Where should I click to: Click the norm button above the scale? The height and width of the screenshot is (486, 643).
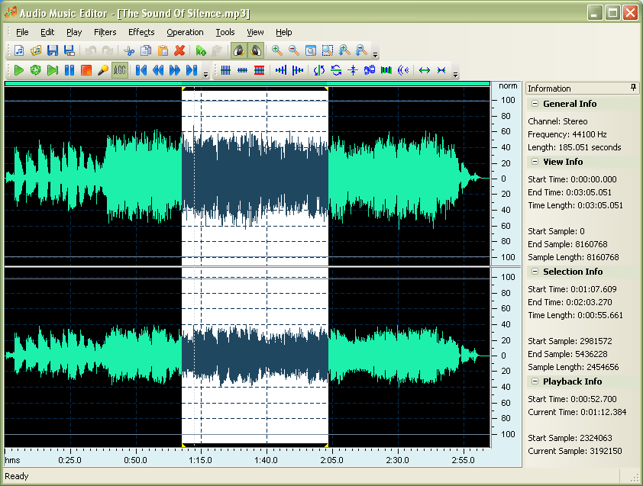point(507,86)
